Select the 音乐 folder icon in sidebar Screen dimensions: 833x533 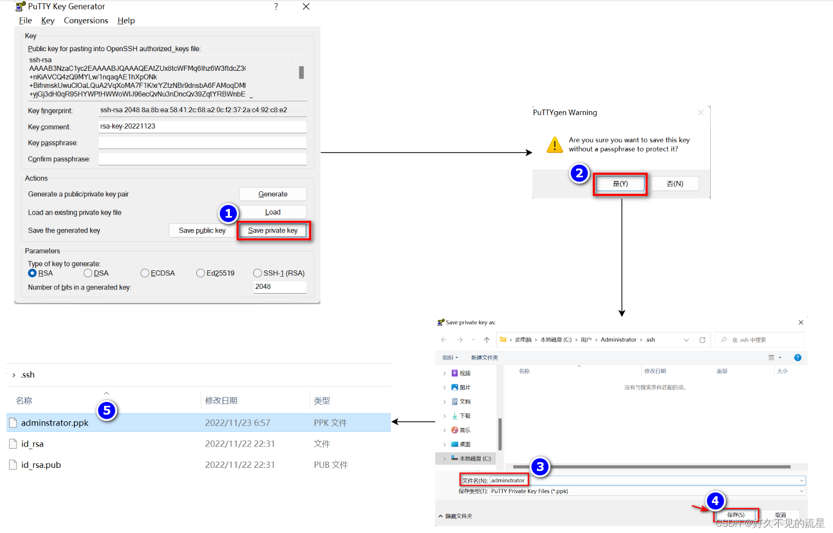455,430
